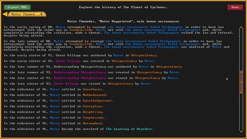Open Understanding Whispersfancy link in 'was created' row

[x=80, y=72]
